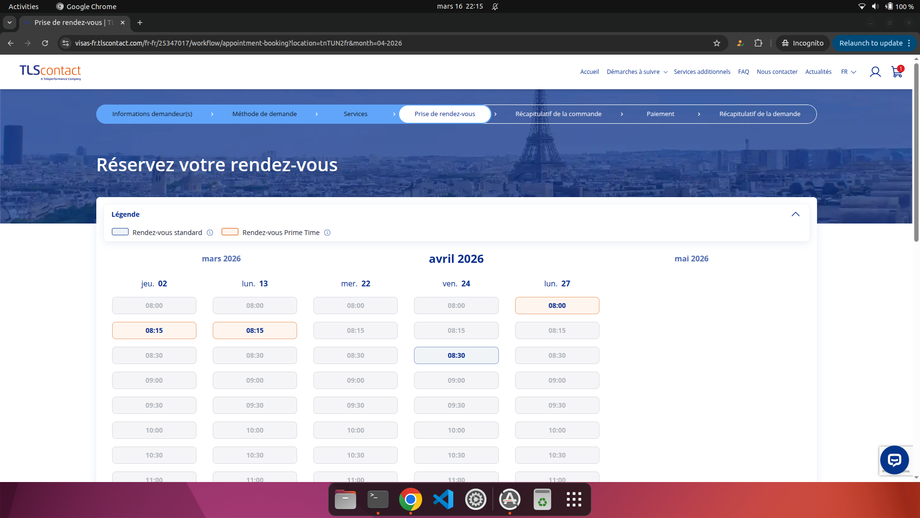Select Nous contacter in the navigation menu

click(777, 71)
